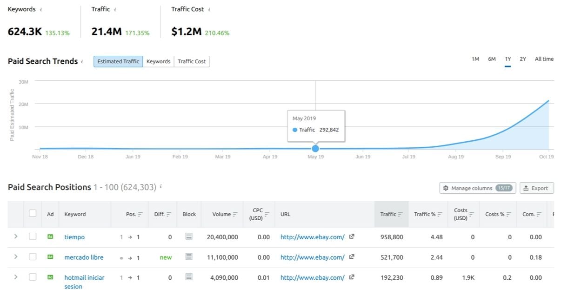This screenshot has width=561, height=295.
Task: Click the ad icon in the mercado libre row
Action: tap(50, 257)
